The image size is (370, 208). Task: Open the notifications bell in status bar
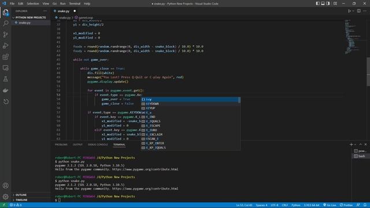pos(365,205)
